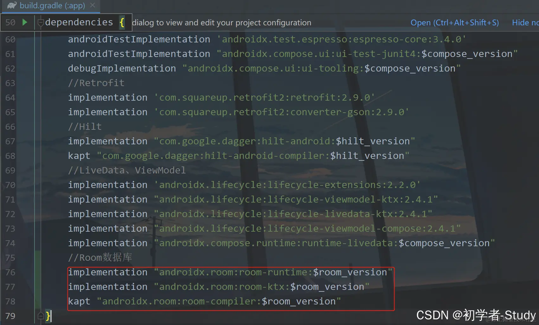Run the dependencies block with the green gutter arrow
The height and width of the screenshot is (325, 539).
[25, 22]
